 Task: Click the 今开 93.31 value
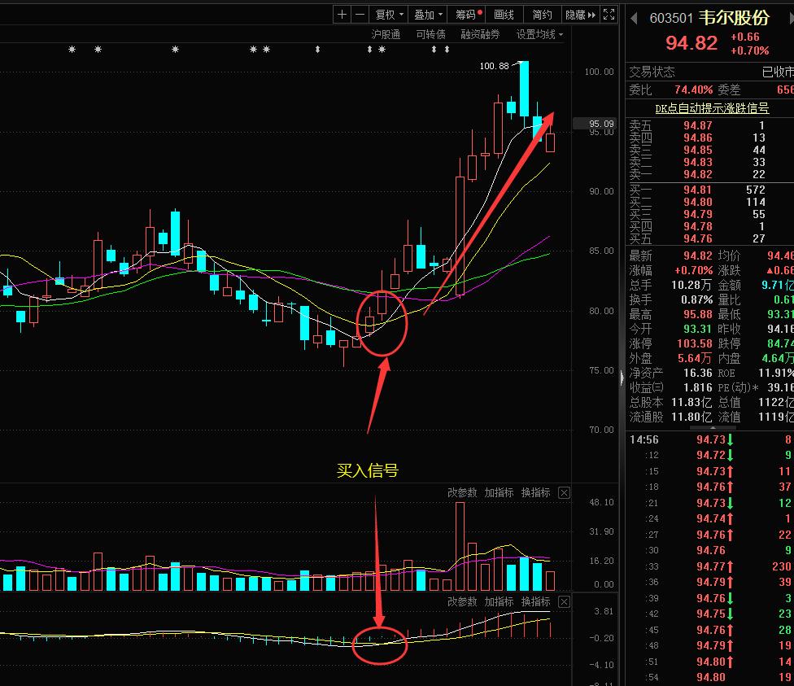pyautogui.click(x=698, y=329)
